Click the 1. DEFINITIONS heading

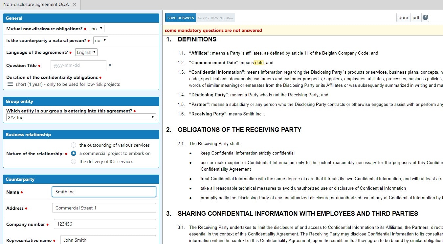tap(191, 39)
